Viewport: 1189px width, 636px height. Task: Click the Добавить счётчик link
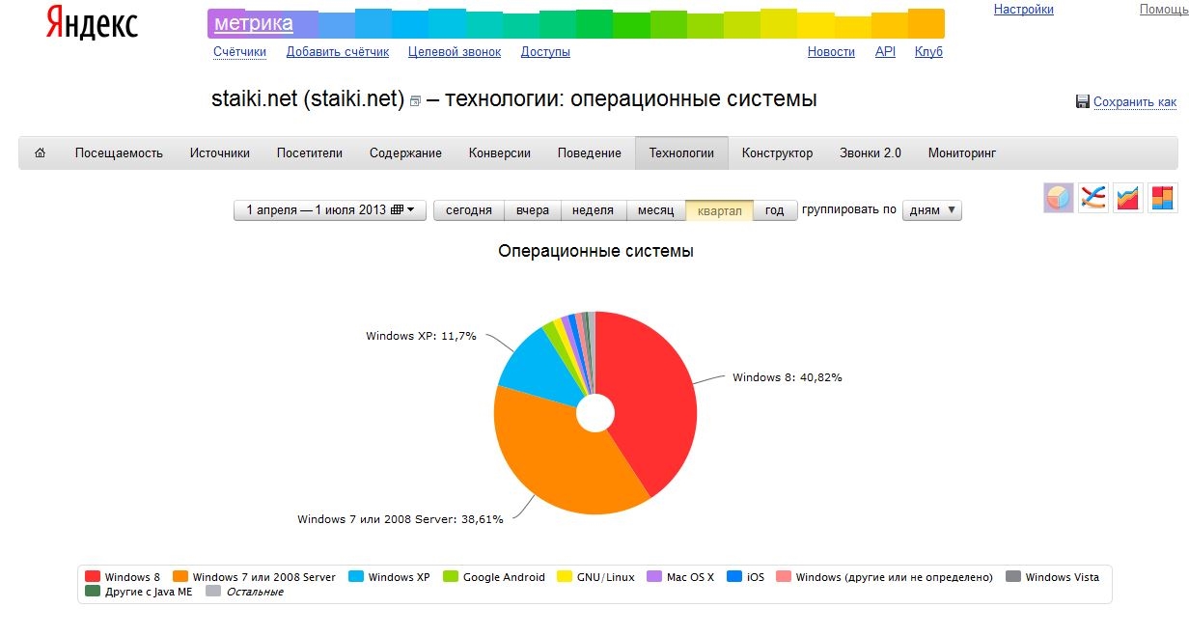(338, 52)
